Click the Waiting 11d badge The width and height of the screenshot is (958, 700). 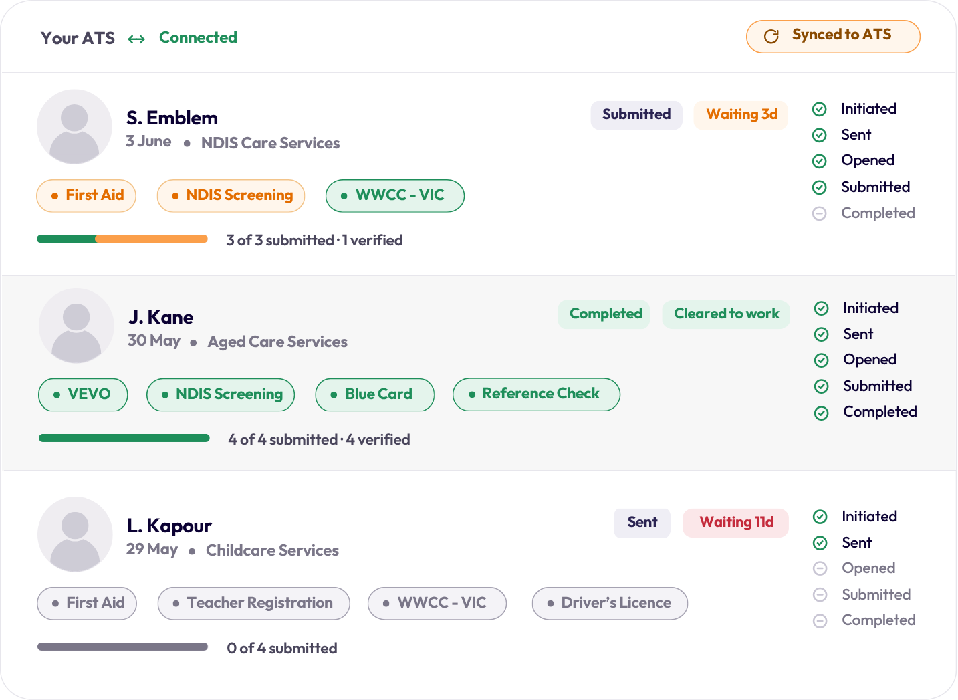click(736, 523)
